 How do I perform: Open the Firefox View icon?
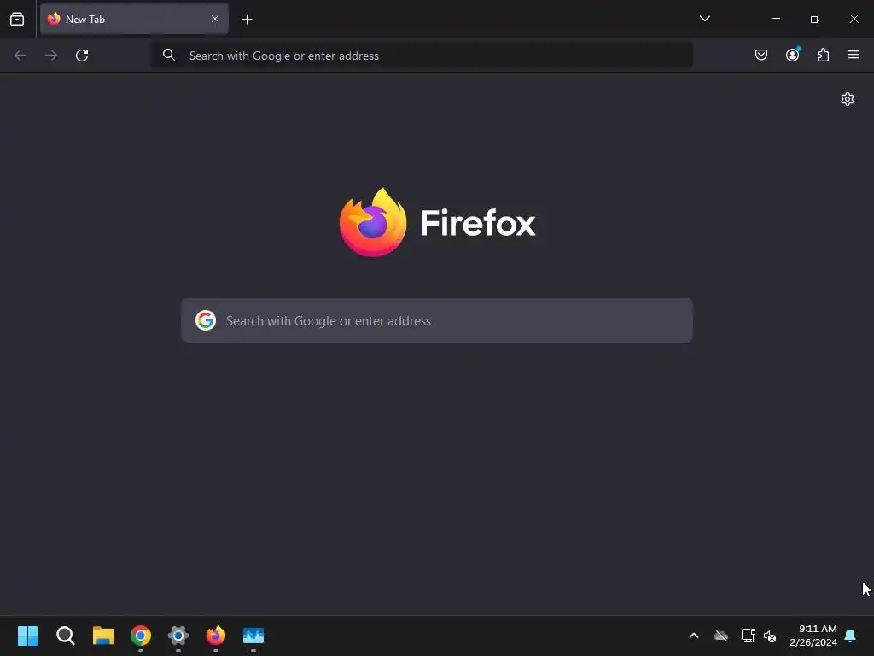(x=17, y=19)
